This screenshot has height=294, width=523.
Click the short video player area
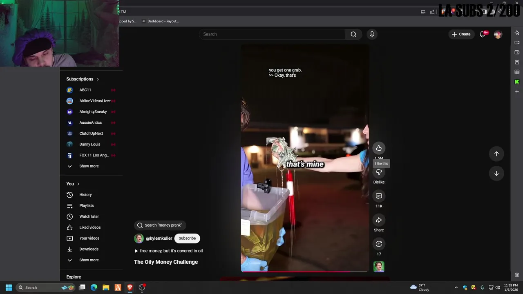click(x=304, y=158)
